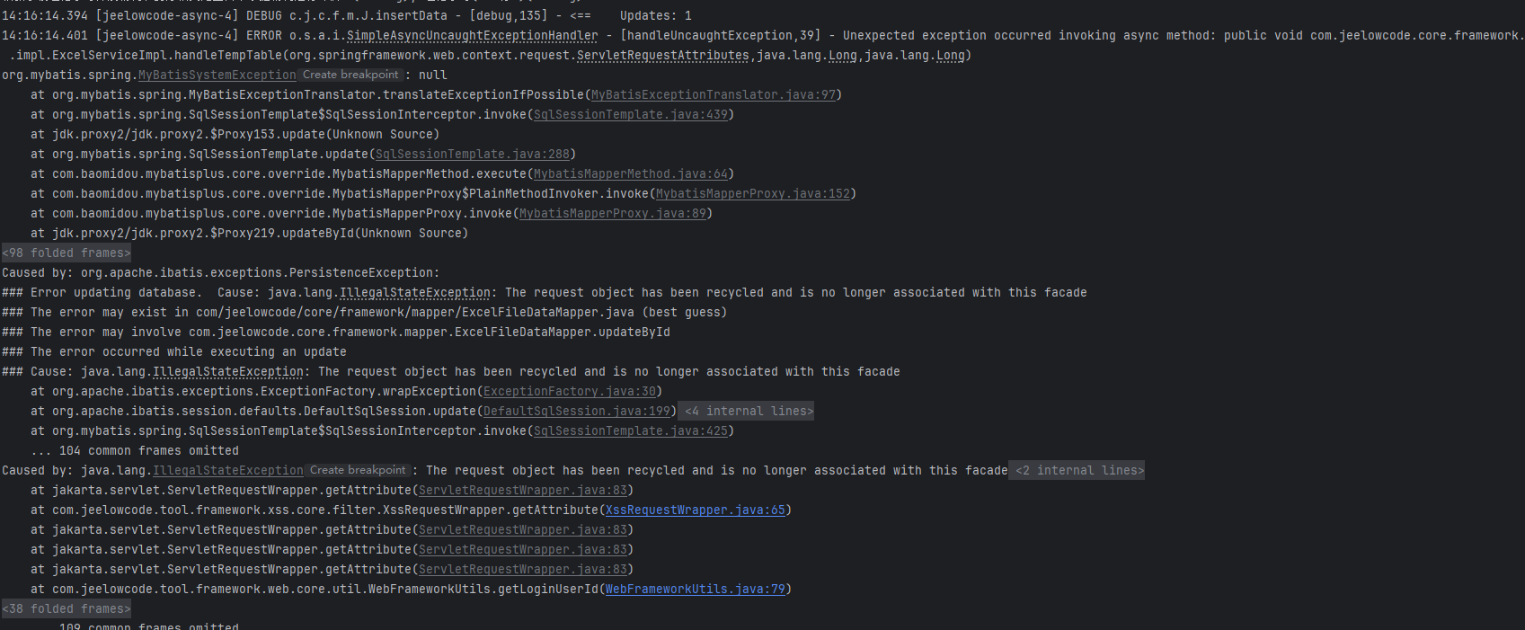Expand the 38 folded frames
This screenshot has height=630, width=1525.
66,609
